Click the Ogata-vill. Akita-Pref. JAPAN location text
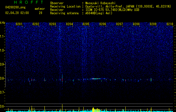 (x=128, y=6)
